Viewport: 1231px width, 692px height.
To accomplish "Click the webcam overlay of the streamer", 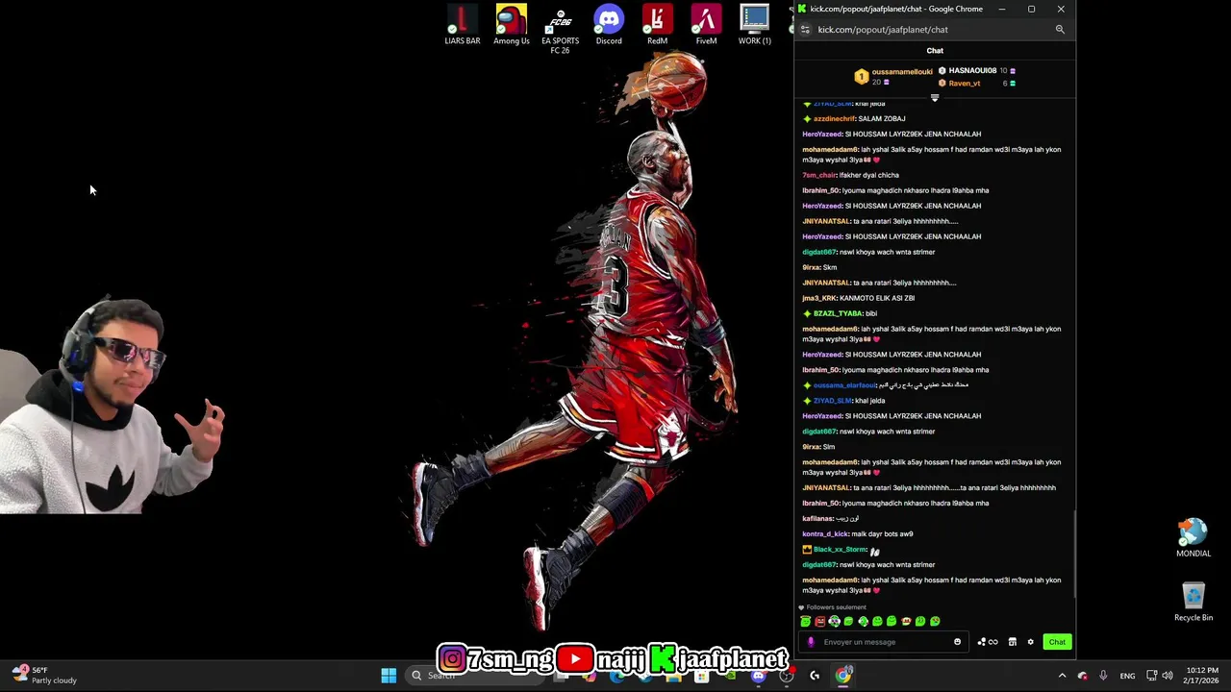I will pos(112,404).
